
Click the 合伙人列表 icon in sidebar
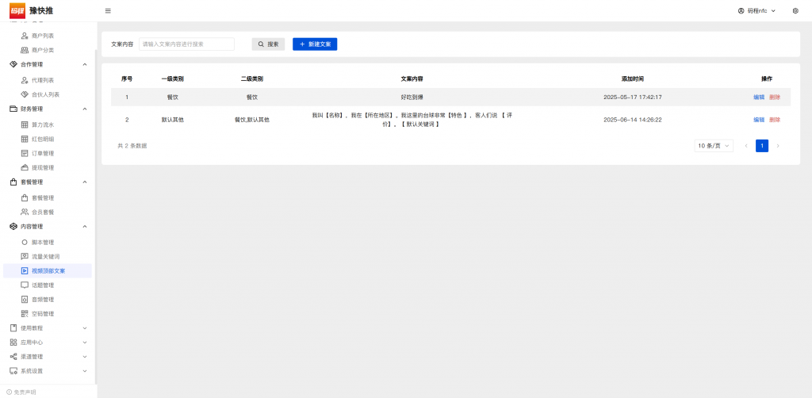click(25, 94)
